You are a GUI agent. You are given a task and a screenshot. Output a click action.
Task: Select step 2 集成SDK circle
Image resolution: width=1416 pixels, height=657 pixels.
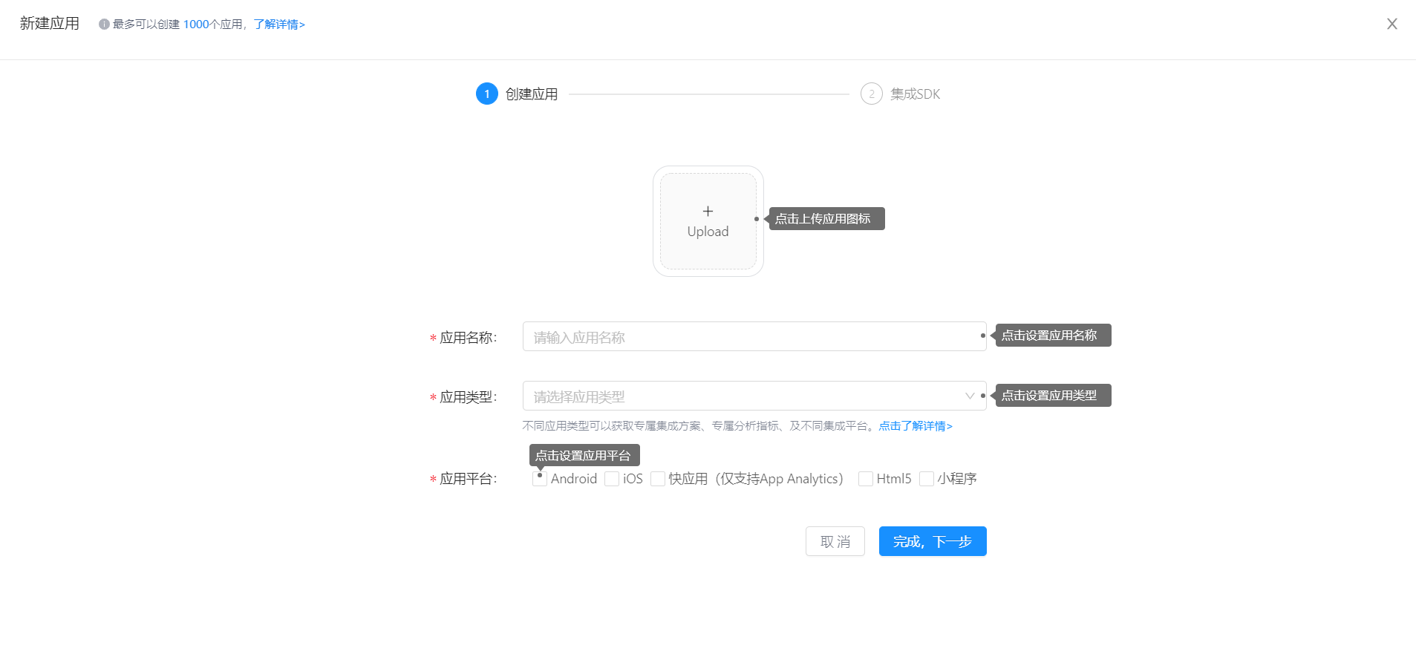pos(872,94)
